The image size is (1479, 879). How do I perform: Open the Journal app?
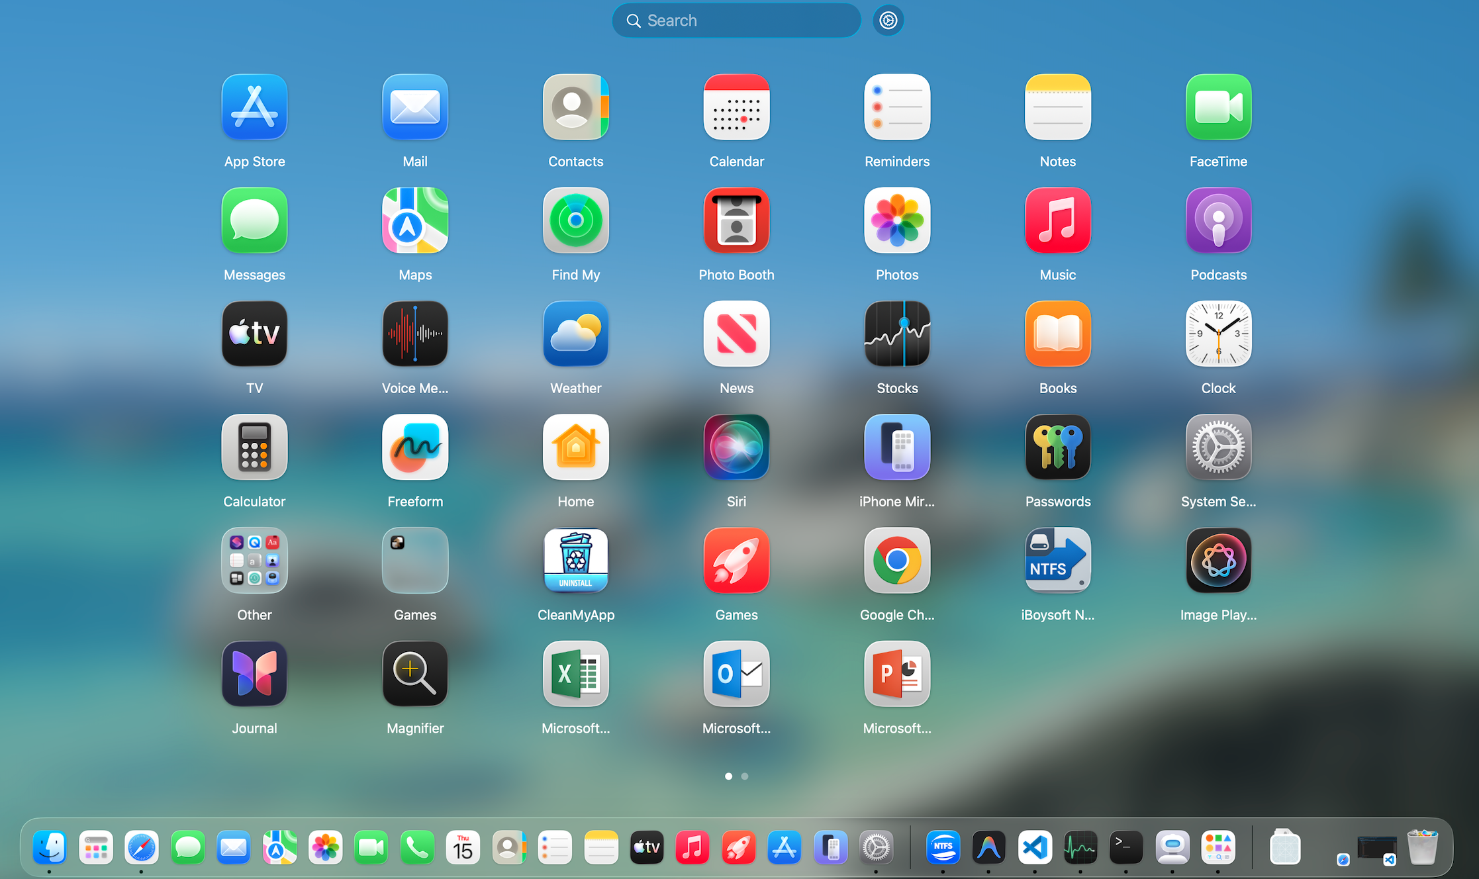254,674
